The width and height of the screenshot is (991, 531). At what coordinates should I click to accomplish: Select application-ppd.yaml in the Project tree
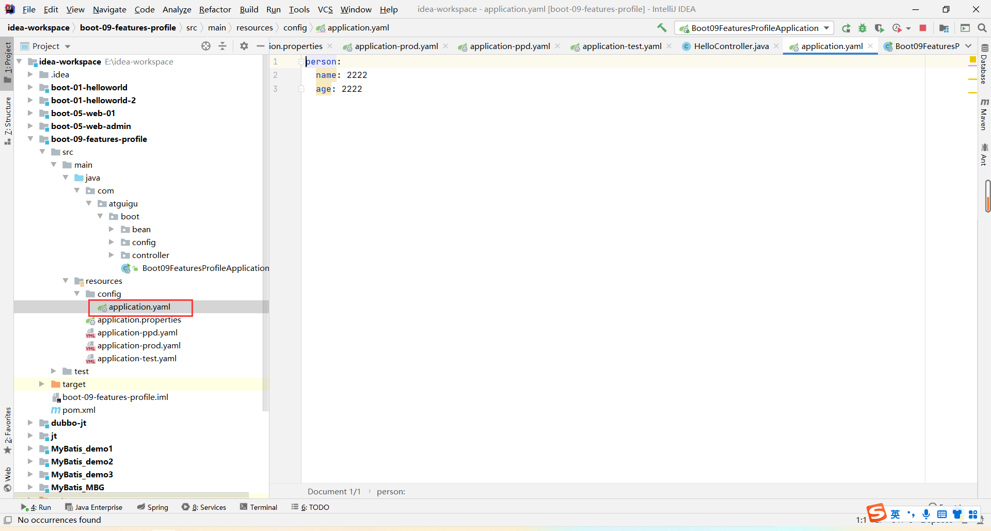pos(137,332)
